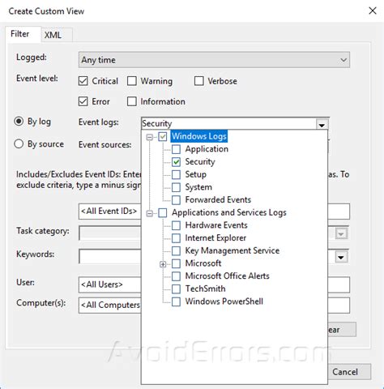Check the Application log checkbox
Image resolution: width=384 pixels, height=389 pixels.
tap(176, 149)
